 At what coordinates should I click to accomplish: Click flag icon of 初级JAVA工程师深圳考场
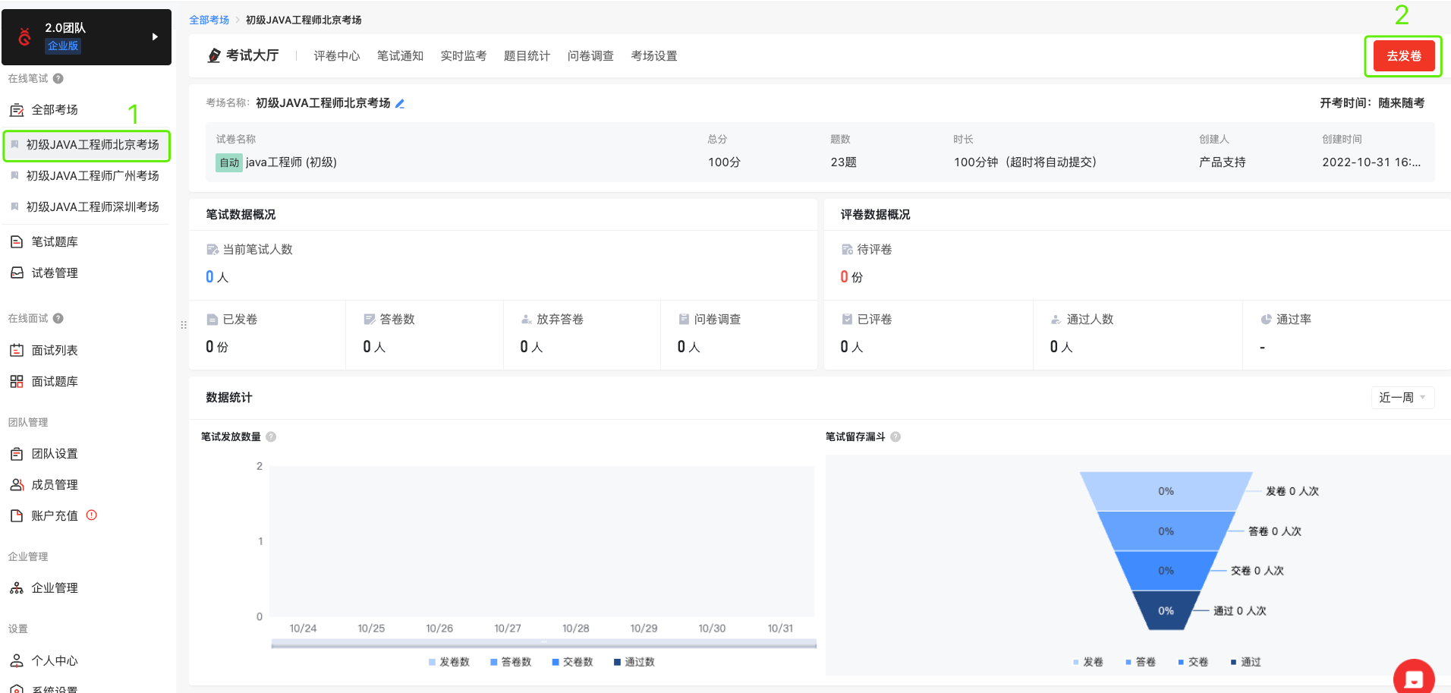14,206
